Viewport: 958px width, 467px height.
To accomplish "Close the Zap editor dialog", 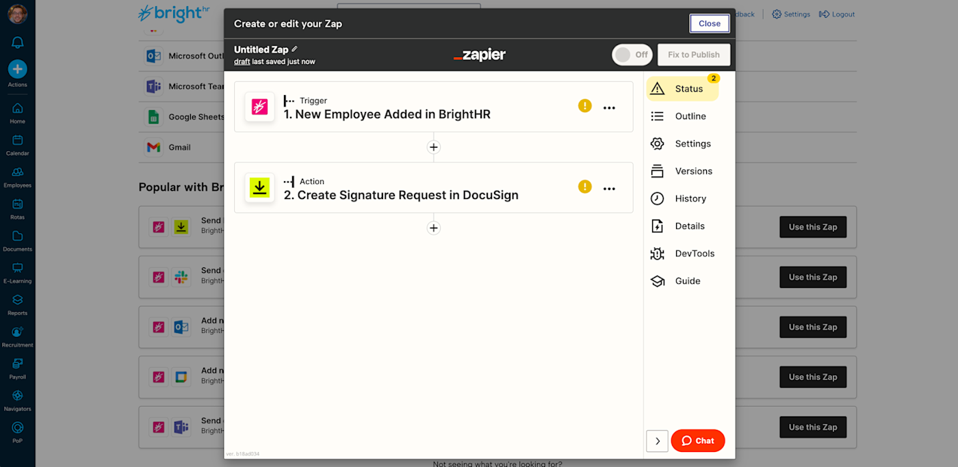I will point(710,23).
